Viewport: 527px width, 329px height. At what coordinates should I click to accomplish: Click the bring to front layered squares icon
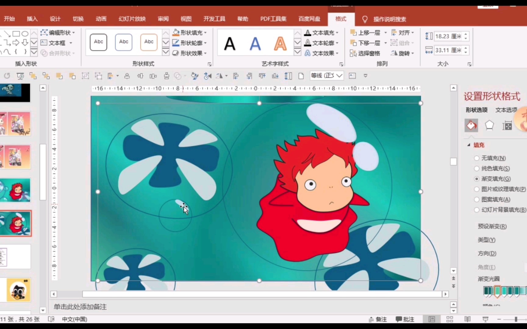coord(33,76)
